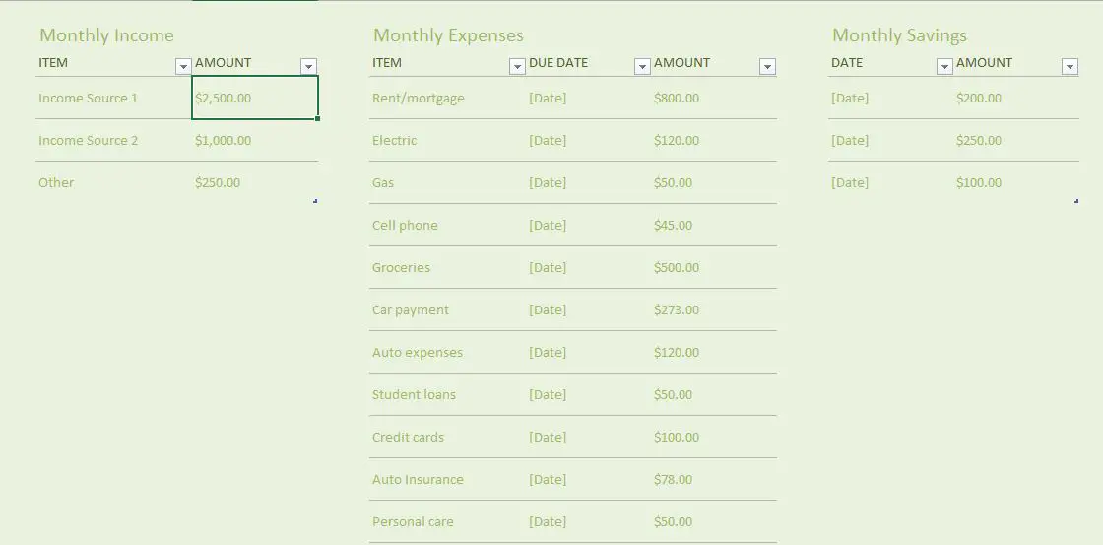Select the Car payment due date cell
Viewport: 1103px width, 545px height.
pos(588,309)
